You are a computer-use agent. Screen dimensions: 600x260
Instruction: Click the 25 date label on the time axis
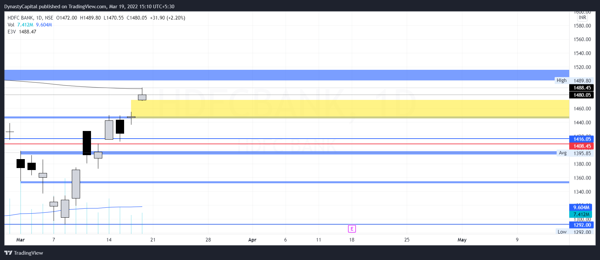[407, 240]
